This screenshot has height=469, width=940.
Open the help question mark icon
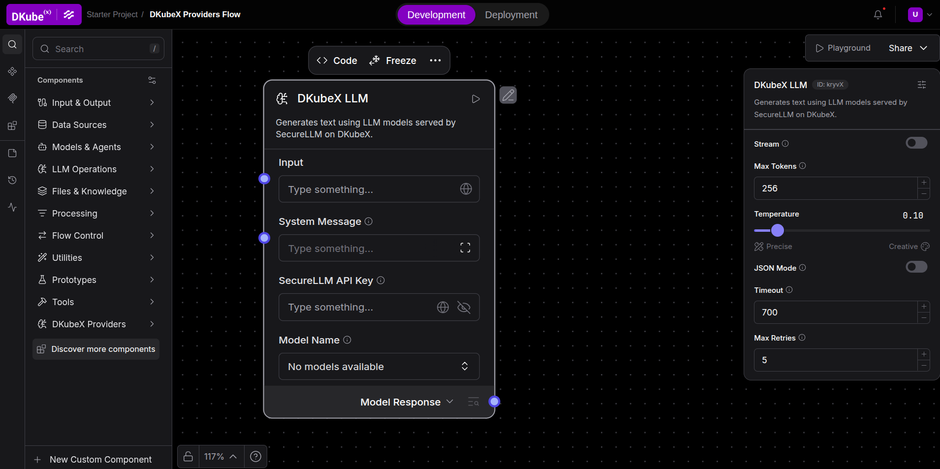click(255, 457)
